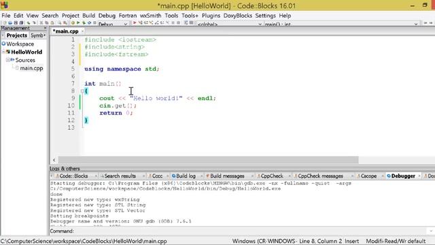The image size is (435, 245).
Task: Switch to the CppCheck messages tab
Action: (x=318, y=176)
